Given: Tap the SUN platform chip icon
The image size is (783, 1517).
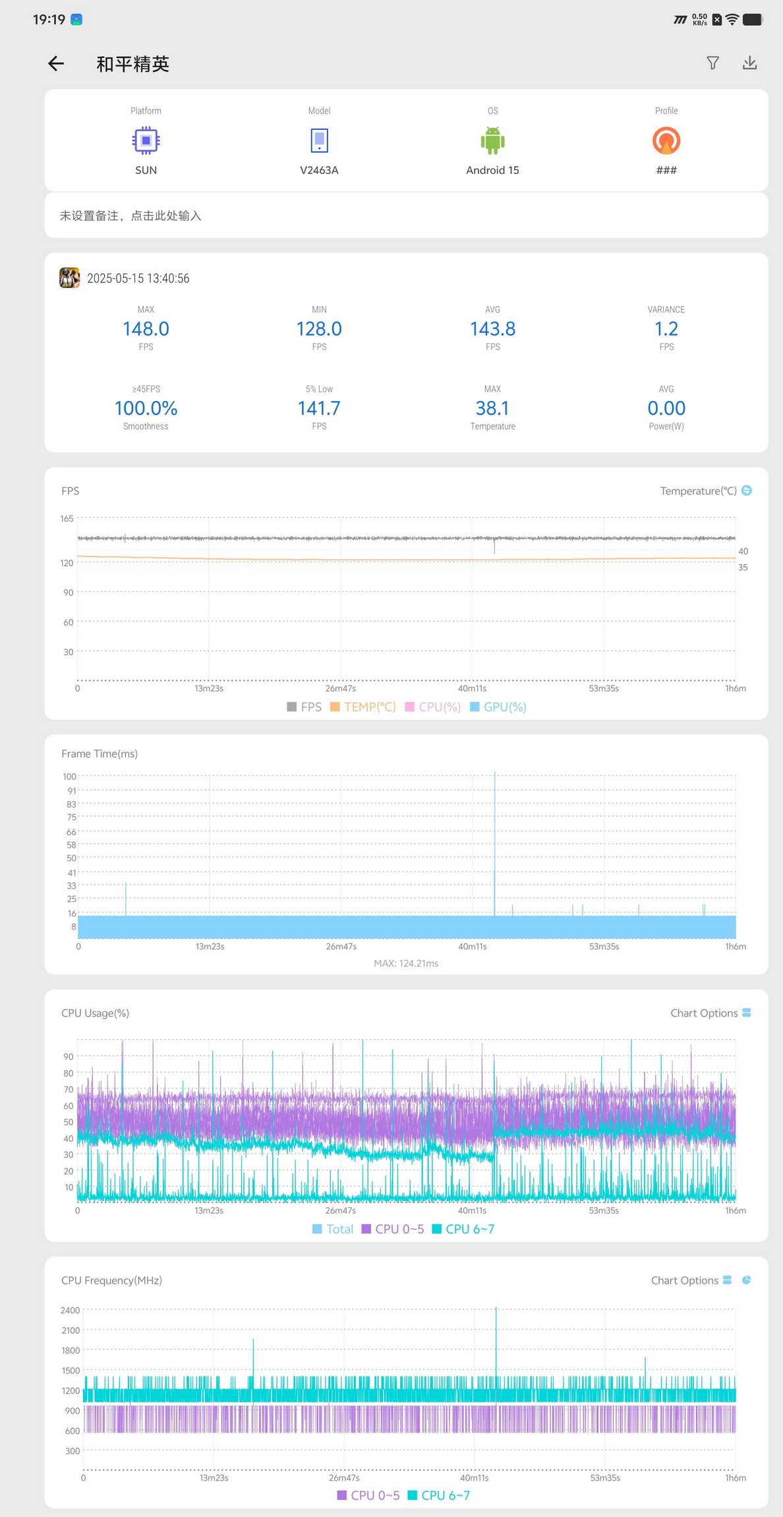Looking at the screenshot, I should click(x=146, y=140).
